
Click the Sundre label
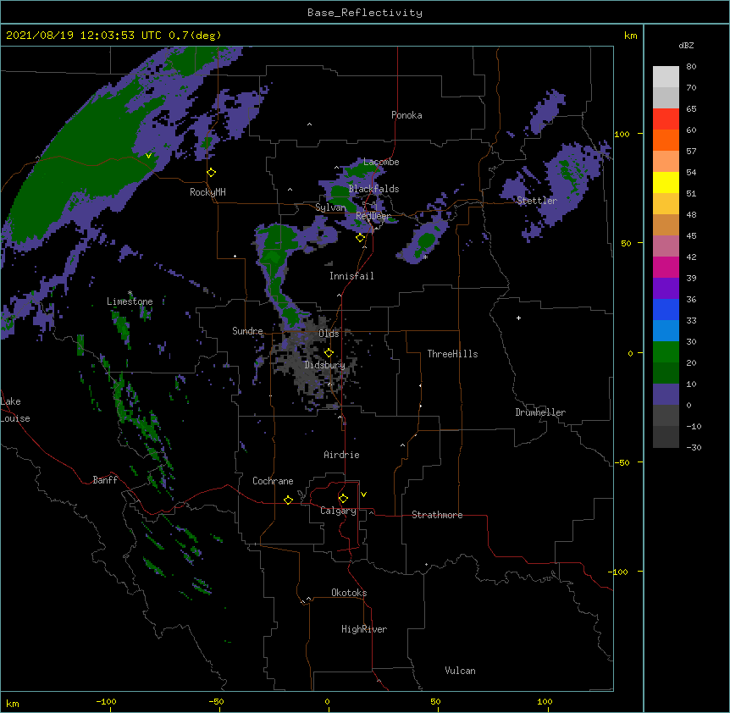click(x=247, y=331)
